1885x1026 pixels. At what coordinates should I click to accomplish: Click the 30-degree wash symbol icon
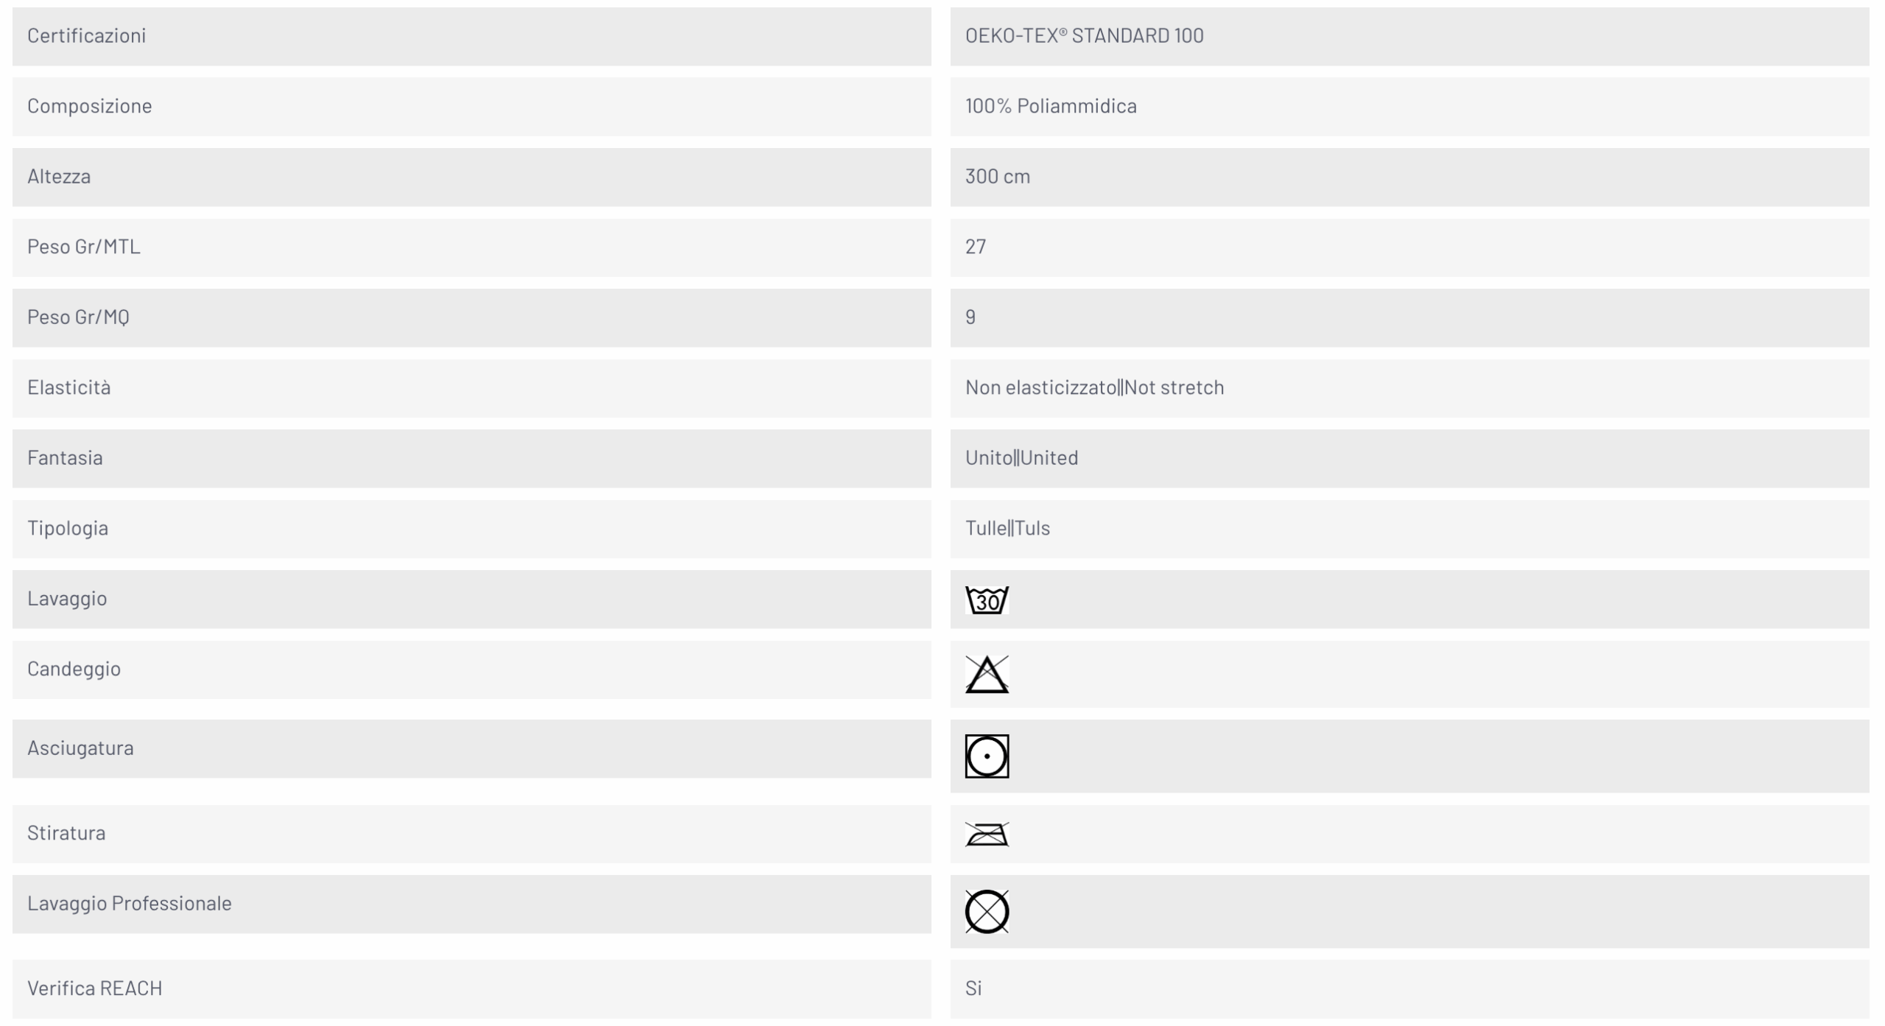pyautogui.click(x=987, y=600)
